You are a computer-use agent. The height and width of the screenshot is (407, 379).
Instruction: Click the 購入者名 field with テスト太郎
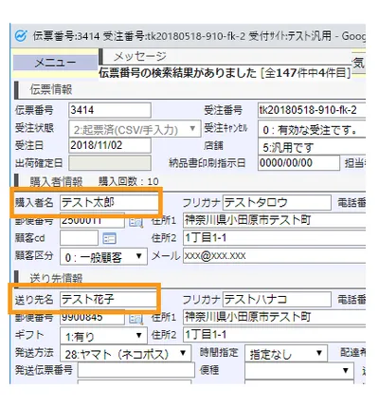(x=109, y=202)
